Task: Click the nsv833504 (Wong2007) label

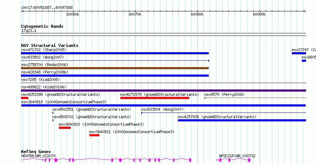Action: pos(162,109)
